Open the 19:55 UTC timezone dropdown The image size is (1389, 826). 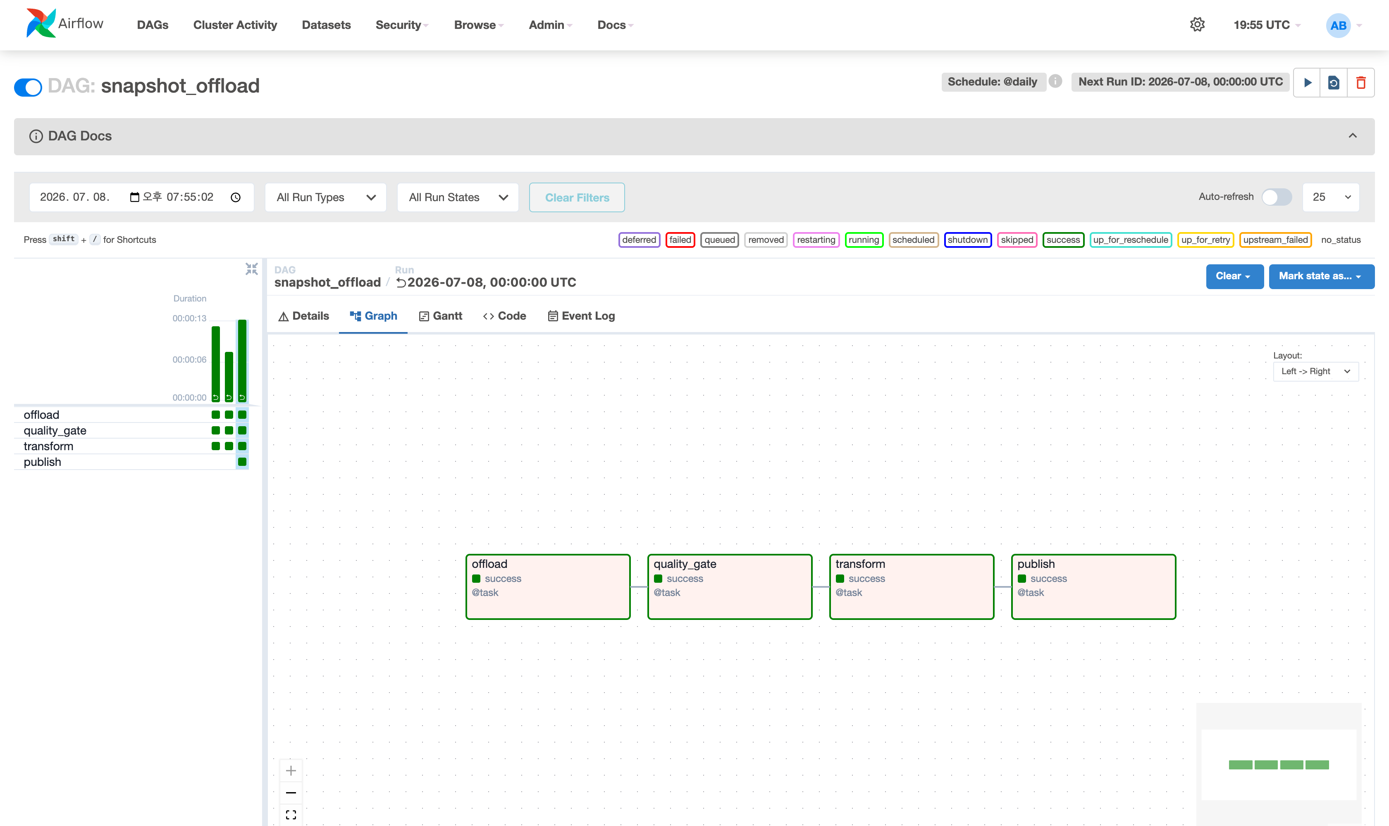1267,25
